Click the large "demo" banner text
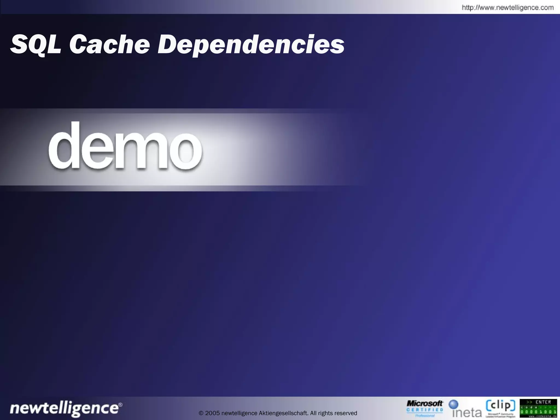The width and height of the screenshot is (560, 420). click(125, 146)
